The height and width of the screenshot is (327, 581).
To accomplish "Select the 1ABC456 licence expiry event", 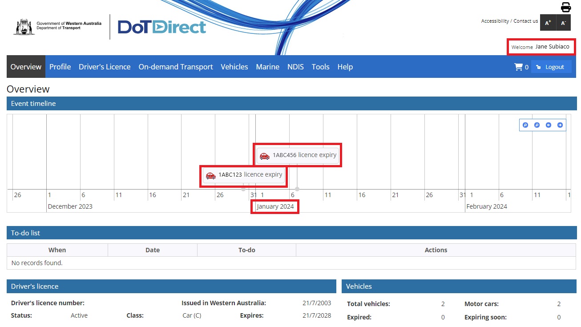I will click(x=297, y=155).
